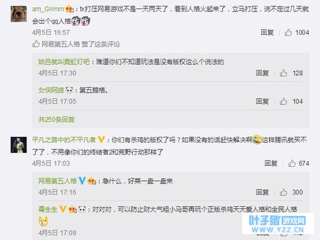Like 平凡之路中的不平凡者's comment with 674 likes

292,163
